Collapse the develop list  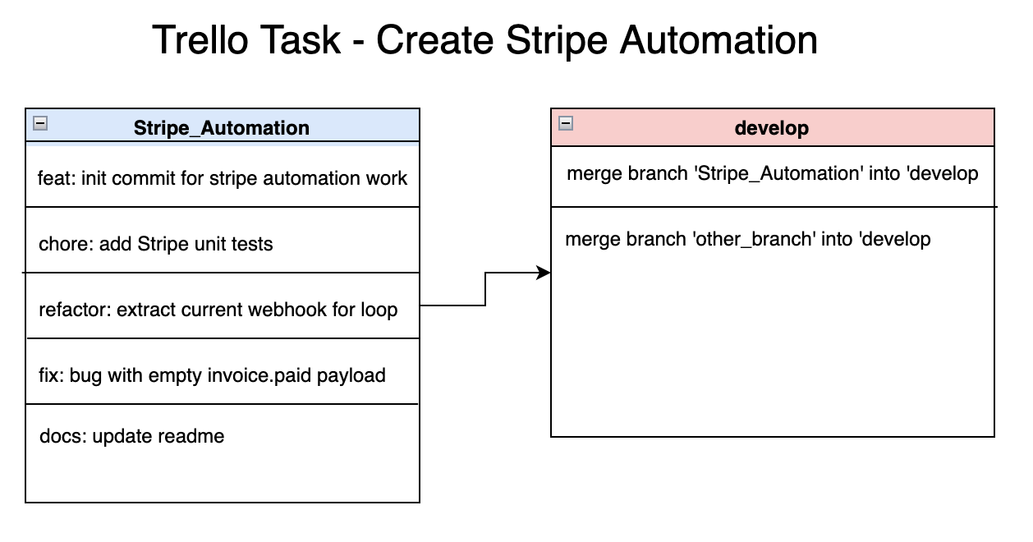(565, 123)
